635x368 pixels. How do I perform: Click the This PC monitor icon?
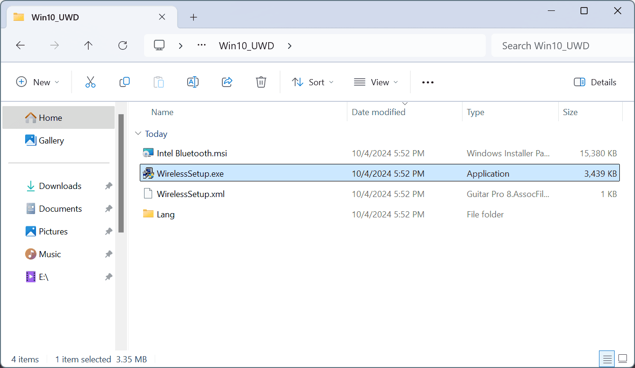click(x=159, y=45)
